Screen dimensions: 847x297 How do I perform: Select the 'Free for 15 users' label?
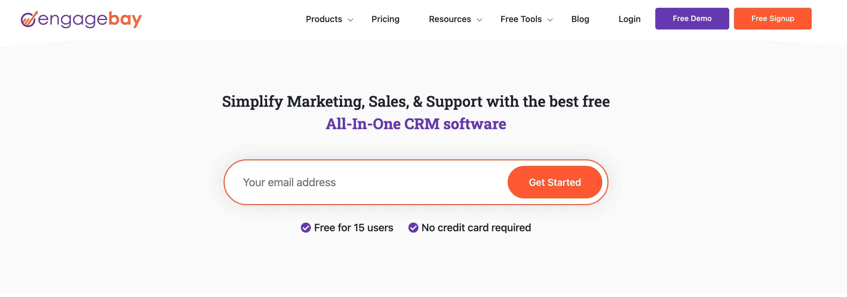coord(354,227)
